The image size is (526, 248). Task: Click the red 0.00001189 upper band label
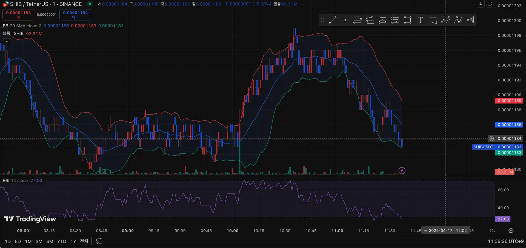click(509, 101)
